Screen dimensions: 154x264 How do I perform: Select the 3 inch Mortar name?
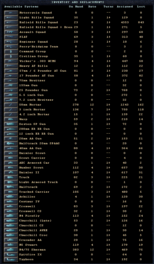coord(32,110)
